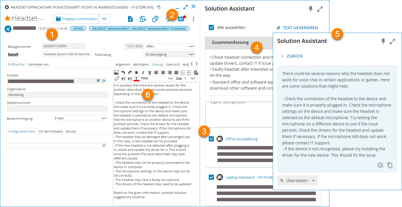This screenshot has width=402, height=207.
Task: Open the paragraph-sign contract document icon
Action: (143, 19)
